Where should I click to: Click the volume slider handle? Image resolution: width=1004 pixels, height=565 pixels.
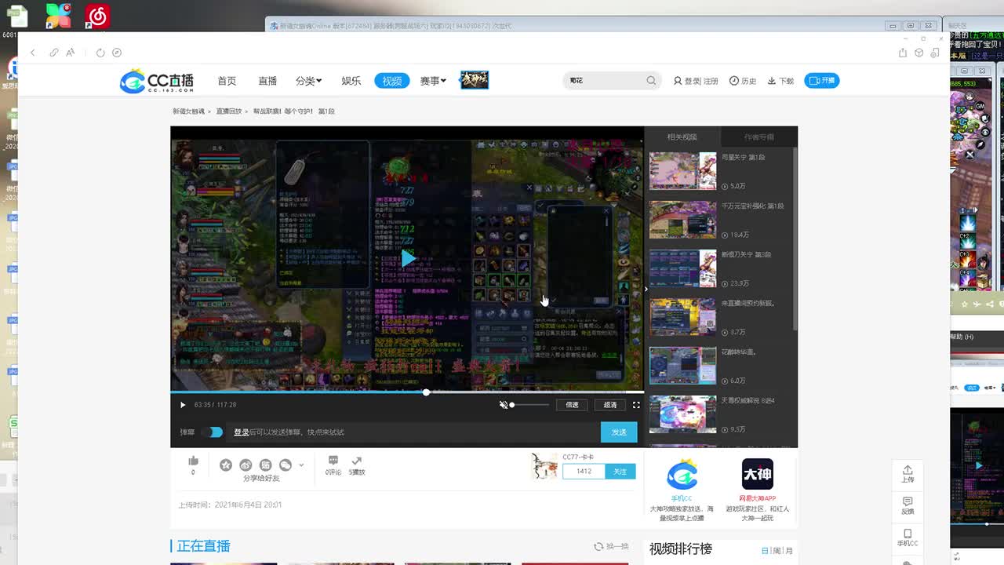point(511,405)
